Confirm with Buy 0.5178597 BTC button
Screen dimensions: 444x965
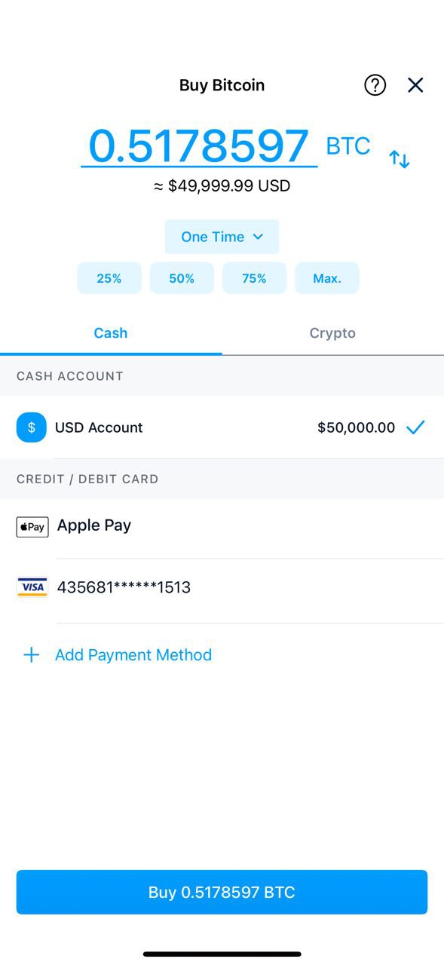[222, 893]
